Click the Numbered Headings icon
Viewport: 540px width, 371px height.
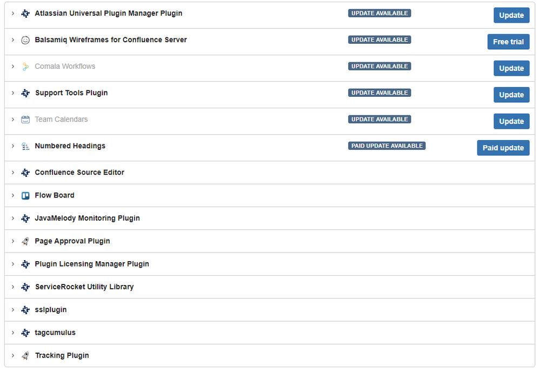click(x=25, y=146)
